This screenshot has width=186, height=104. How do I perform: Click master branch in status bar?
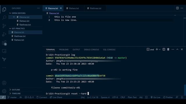pos(12,97)
